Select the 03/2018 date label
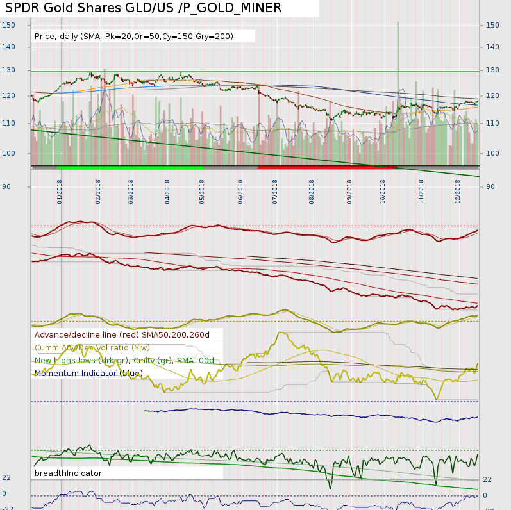This screenshot has width=511, height=510. (131, 192)
